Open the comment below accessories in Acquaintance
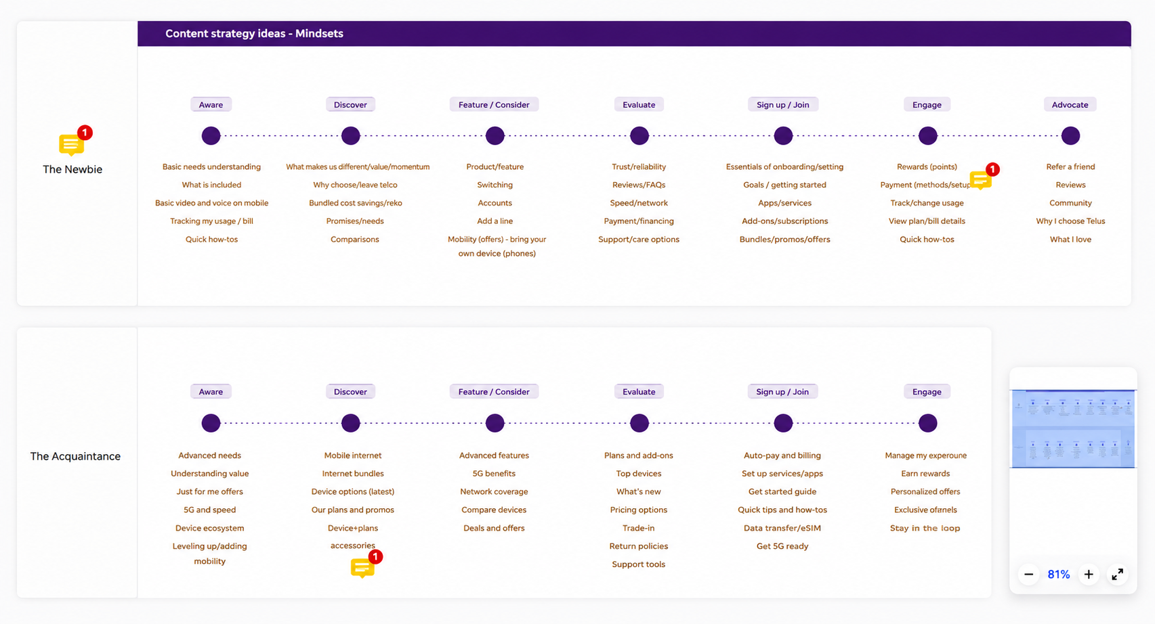Image resolution: width=1155 pixels, height=624 pixels. pyautogui.click(x=362, y=567)
